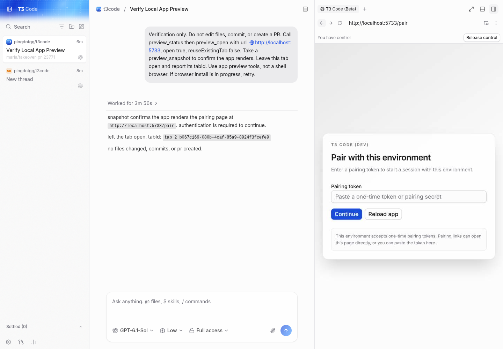Click the Continue button on pairing page

tap(347, 214)
